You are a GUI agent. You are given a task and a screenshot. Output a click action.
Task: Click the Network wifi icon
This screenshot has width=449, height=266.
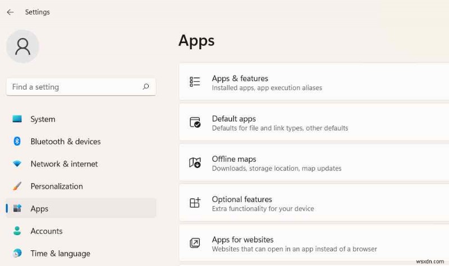pyautogui.click(x=17, y=164)
